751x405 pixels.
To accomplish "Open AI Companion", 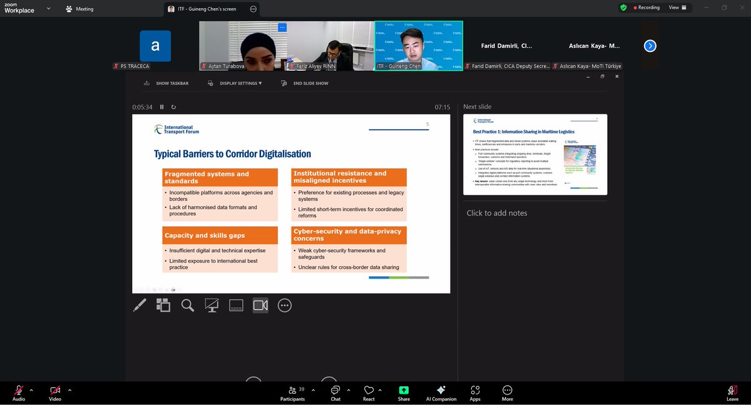I will pyautogui.click(x=441, y=392).
